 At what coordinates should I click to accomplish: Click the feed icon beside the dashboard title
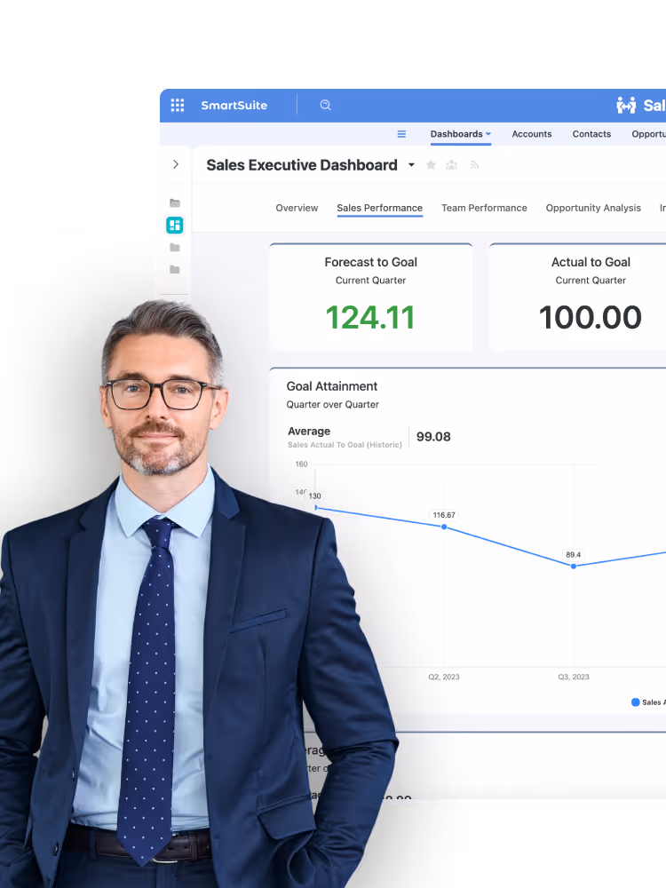(x=474, y=165)
